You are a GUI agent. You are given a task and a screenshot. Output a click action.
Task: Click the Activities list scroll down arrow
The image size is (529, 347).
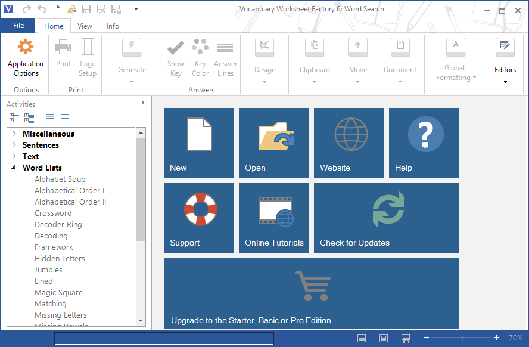(141, 321)
